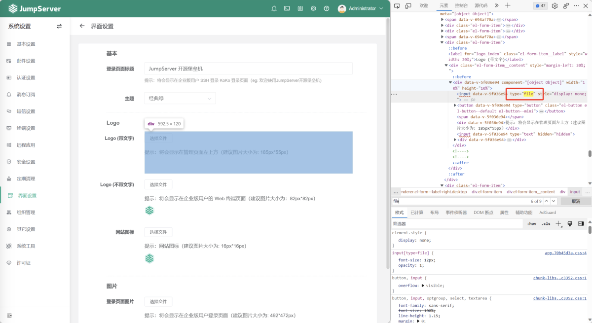Image resolution: width=592 pixels, height=323 pixels.
Task: Switch to the 布局 styles tab
Action: click(434, 213)
